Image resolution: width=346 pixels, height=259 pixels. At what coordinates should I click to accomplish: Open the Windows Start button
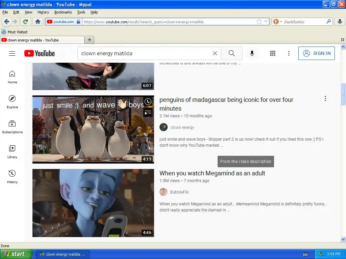16,254
